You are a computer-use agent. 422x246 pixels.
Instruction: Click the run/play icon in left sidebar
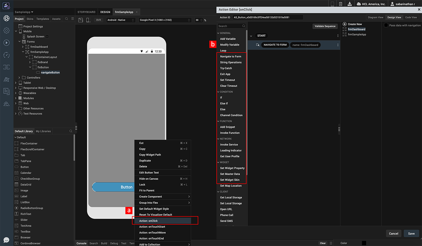coord(6,43)
